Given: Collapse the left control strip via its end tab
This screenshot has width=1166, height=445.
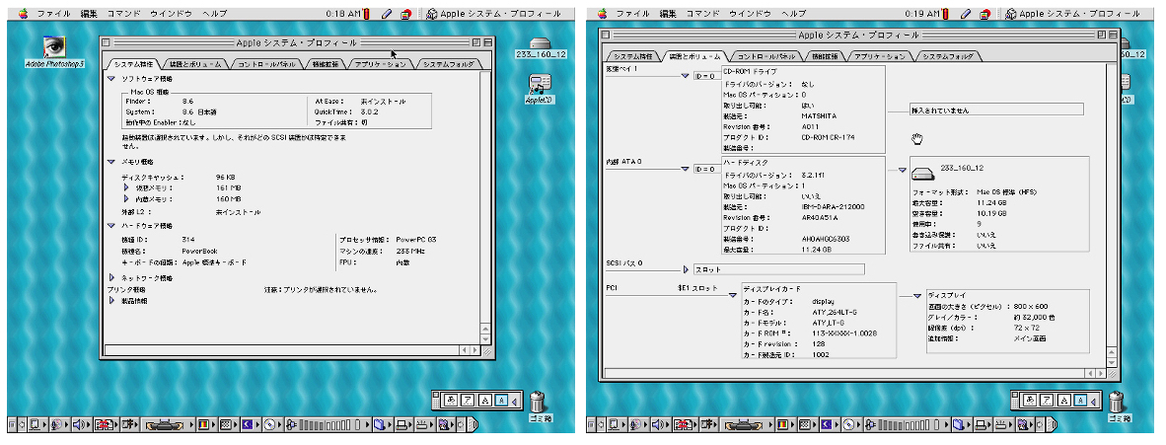Looking at the screenshot, I should pos(473,425).
